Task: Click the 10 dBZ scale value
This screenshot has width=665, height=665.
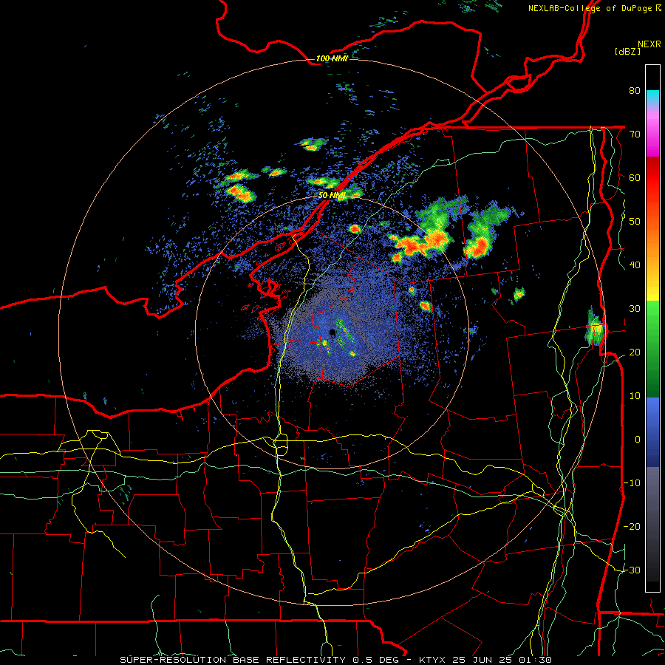Action: [x=635, y=396]
